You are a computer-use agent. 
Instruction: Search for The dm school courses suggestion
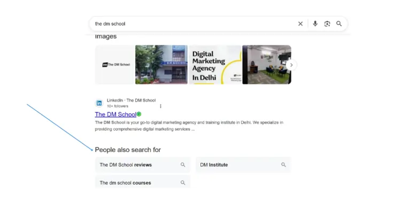click(x=143, y=182)
